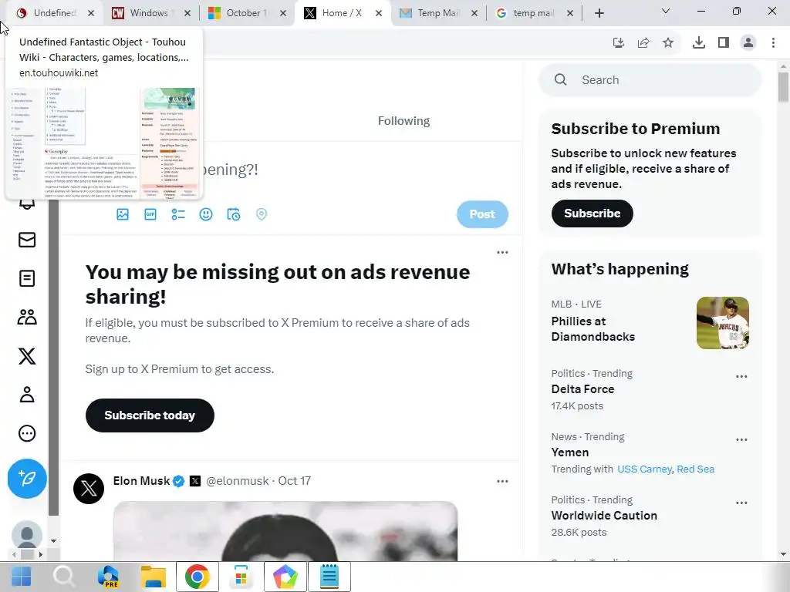This screenshot has width=790, height=592.
Task: Open Lists from the sidebar
Action: 27,278
